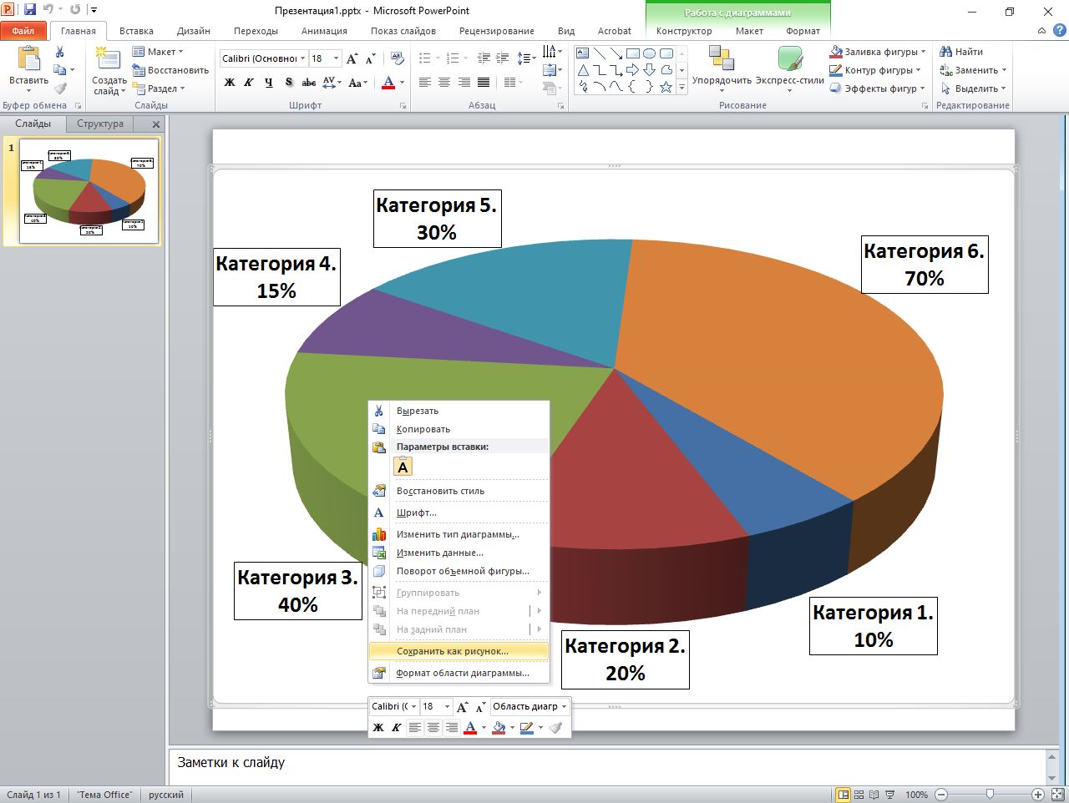This screenshot has width=1069, height=803.
Task: Switch to slide sorter view in the status bar
Action: click(859, 795)
